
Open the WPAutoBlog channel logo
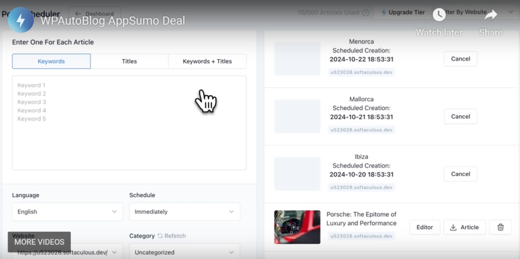pyautogui.click(x=20, y=20)
